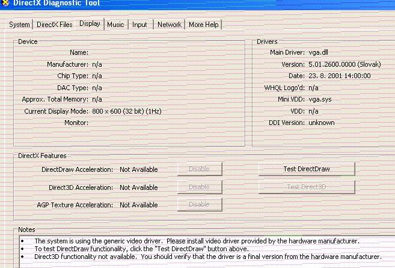The height and width of the screenshot is (268, 395).
Task: Click Disable next to DirectDraw Acceleration
Action: (200, 169)
